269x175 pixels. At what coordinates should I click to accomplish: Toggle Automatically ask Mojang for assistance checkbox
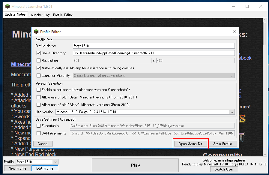(38, 68)
